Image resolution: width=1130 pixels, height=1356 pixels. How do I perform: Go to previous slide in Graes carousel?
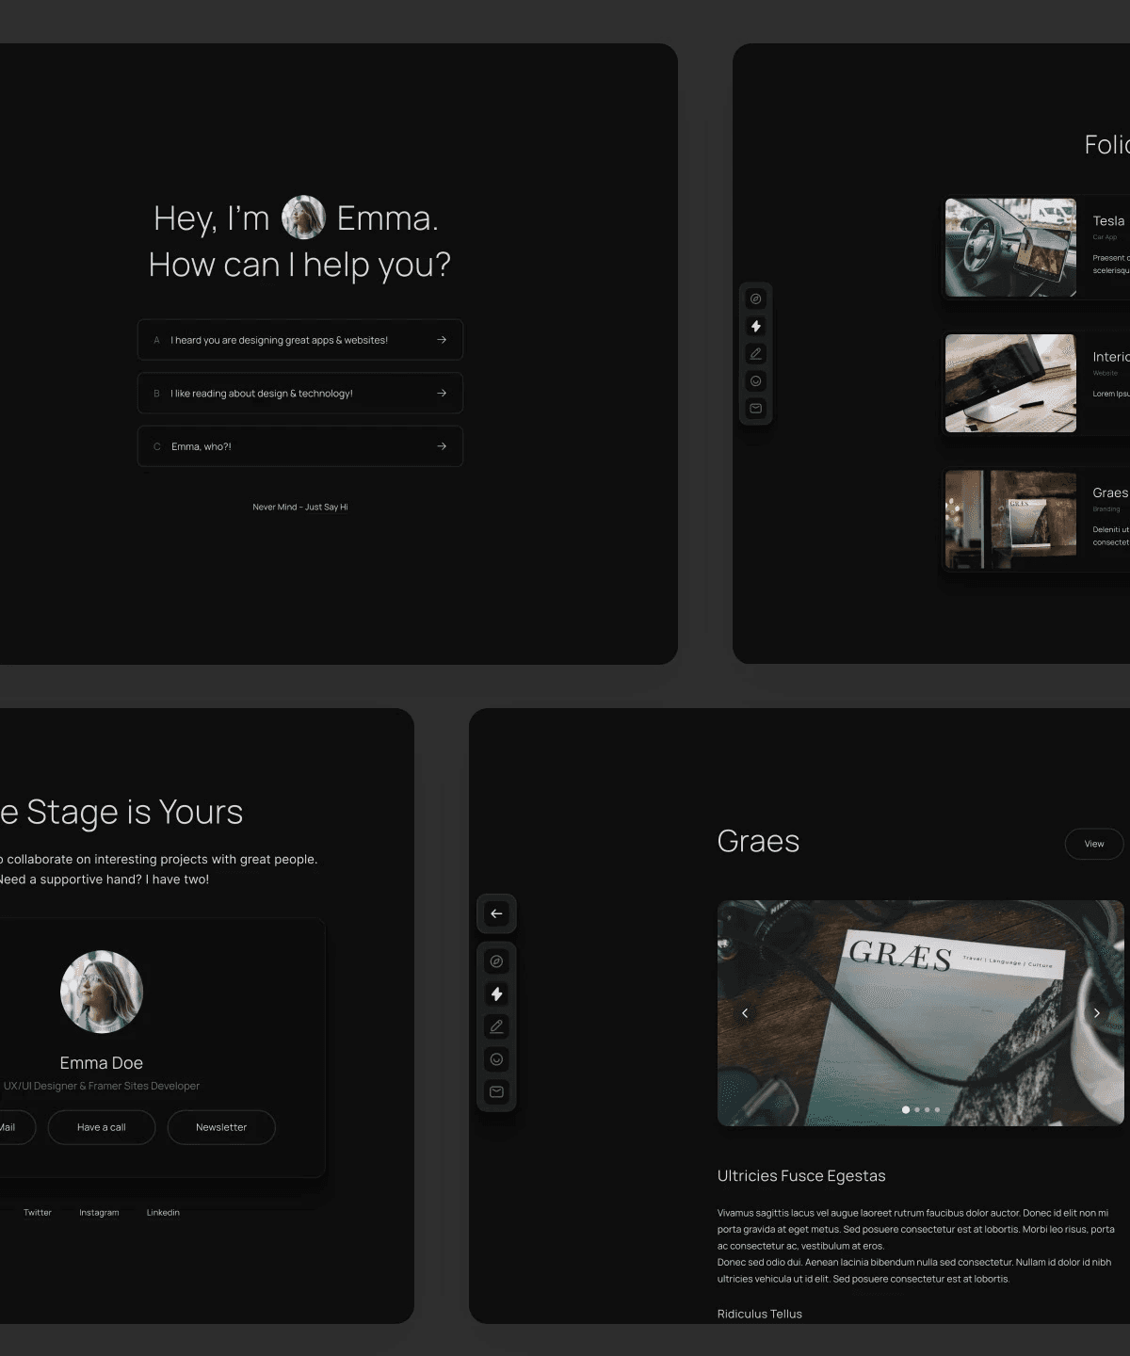pyautogui.click(x=745, y=1013)
